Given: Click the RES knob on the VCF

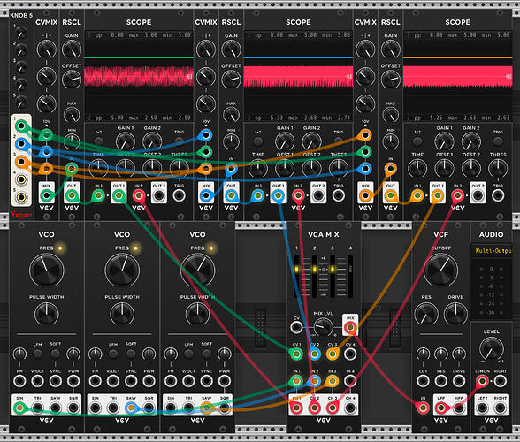Looking at the screenshot, I should point(426,313).
